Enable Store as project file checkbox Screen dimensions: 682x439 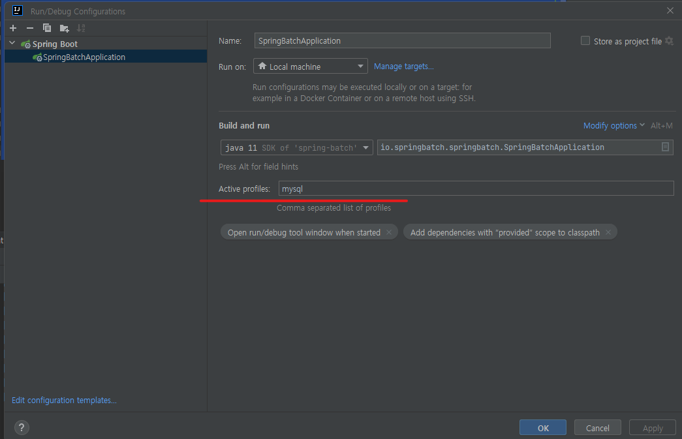[x=585, y=41]
